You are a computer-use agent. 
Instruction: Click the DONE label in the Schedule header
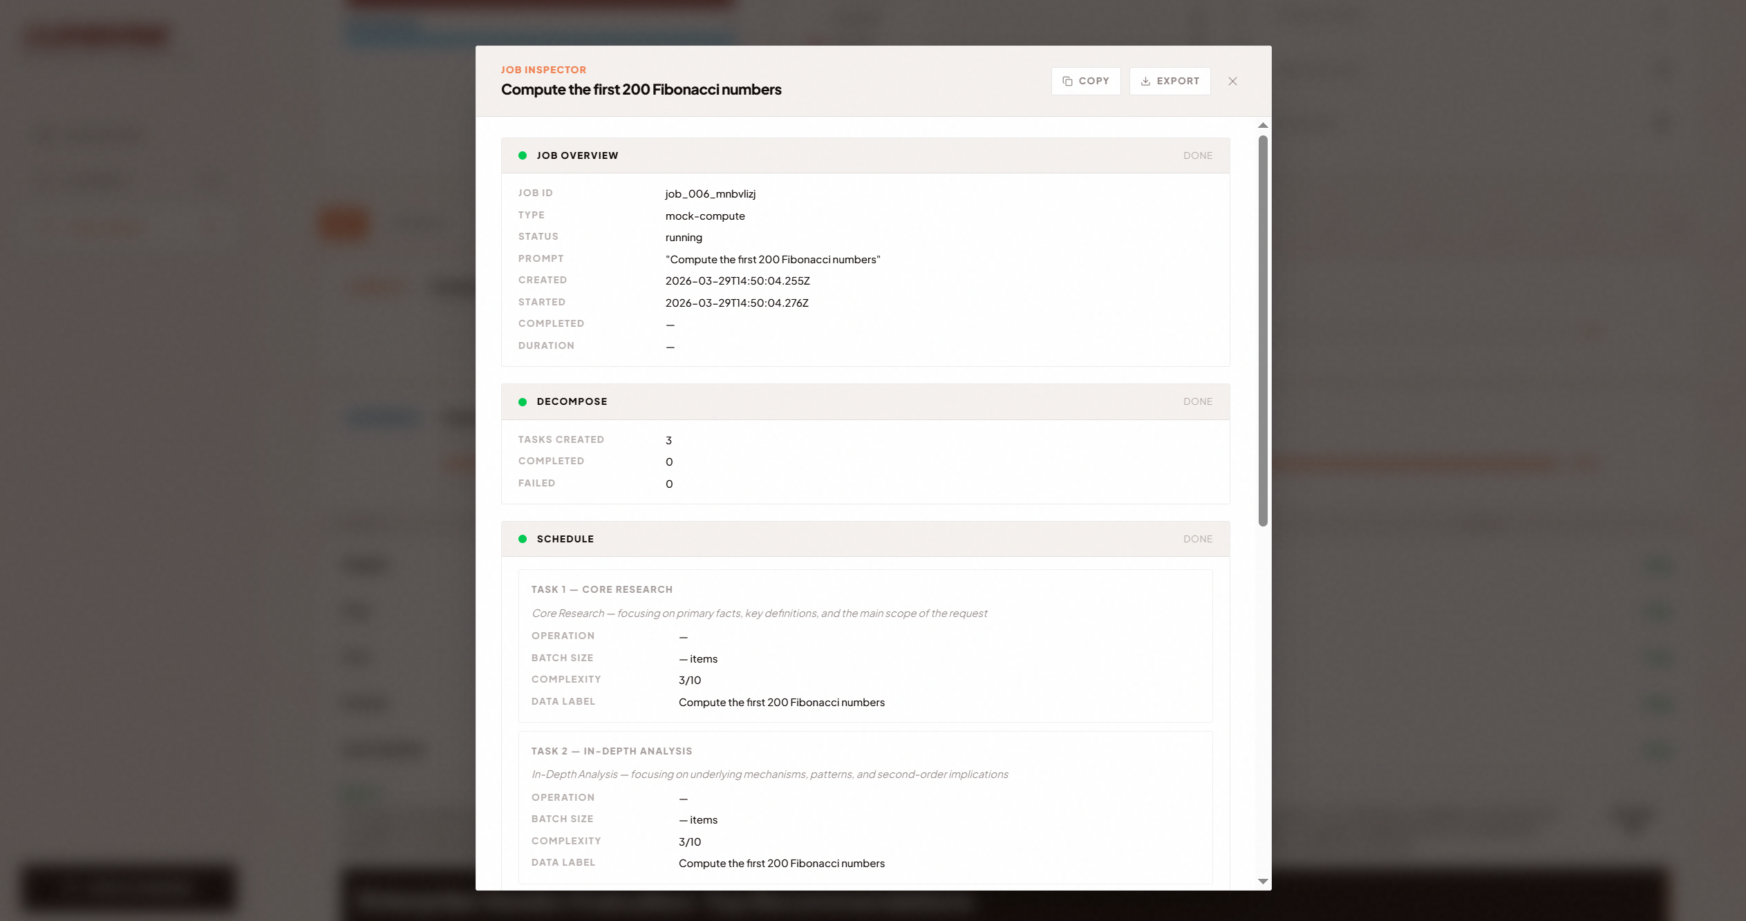tap(1197, 539)
